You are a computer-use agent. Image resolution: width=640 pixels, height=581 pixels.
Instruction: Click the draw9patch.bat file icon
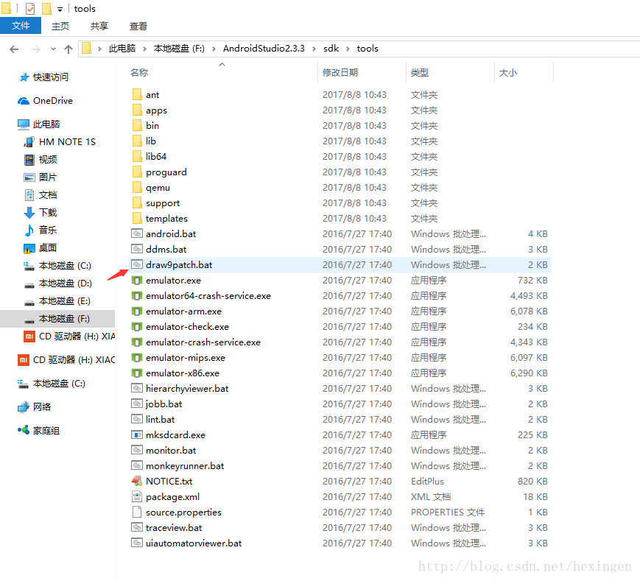tap(137, 264)
